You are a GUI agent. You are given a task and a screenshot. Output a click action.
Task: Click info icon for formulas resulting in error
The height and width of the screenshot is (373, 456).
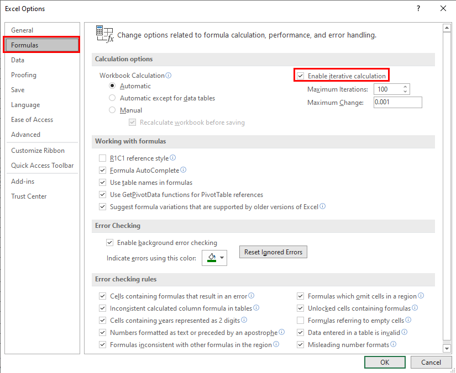251,296
